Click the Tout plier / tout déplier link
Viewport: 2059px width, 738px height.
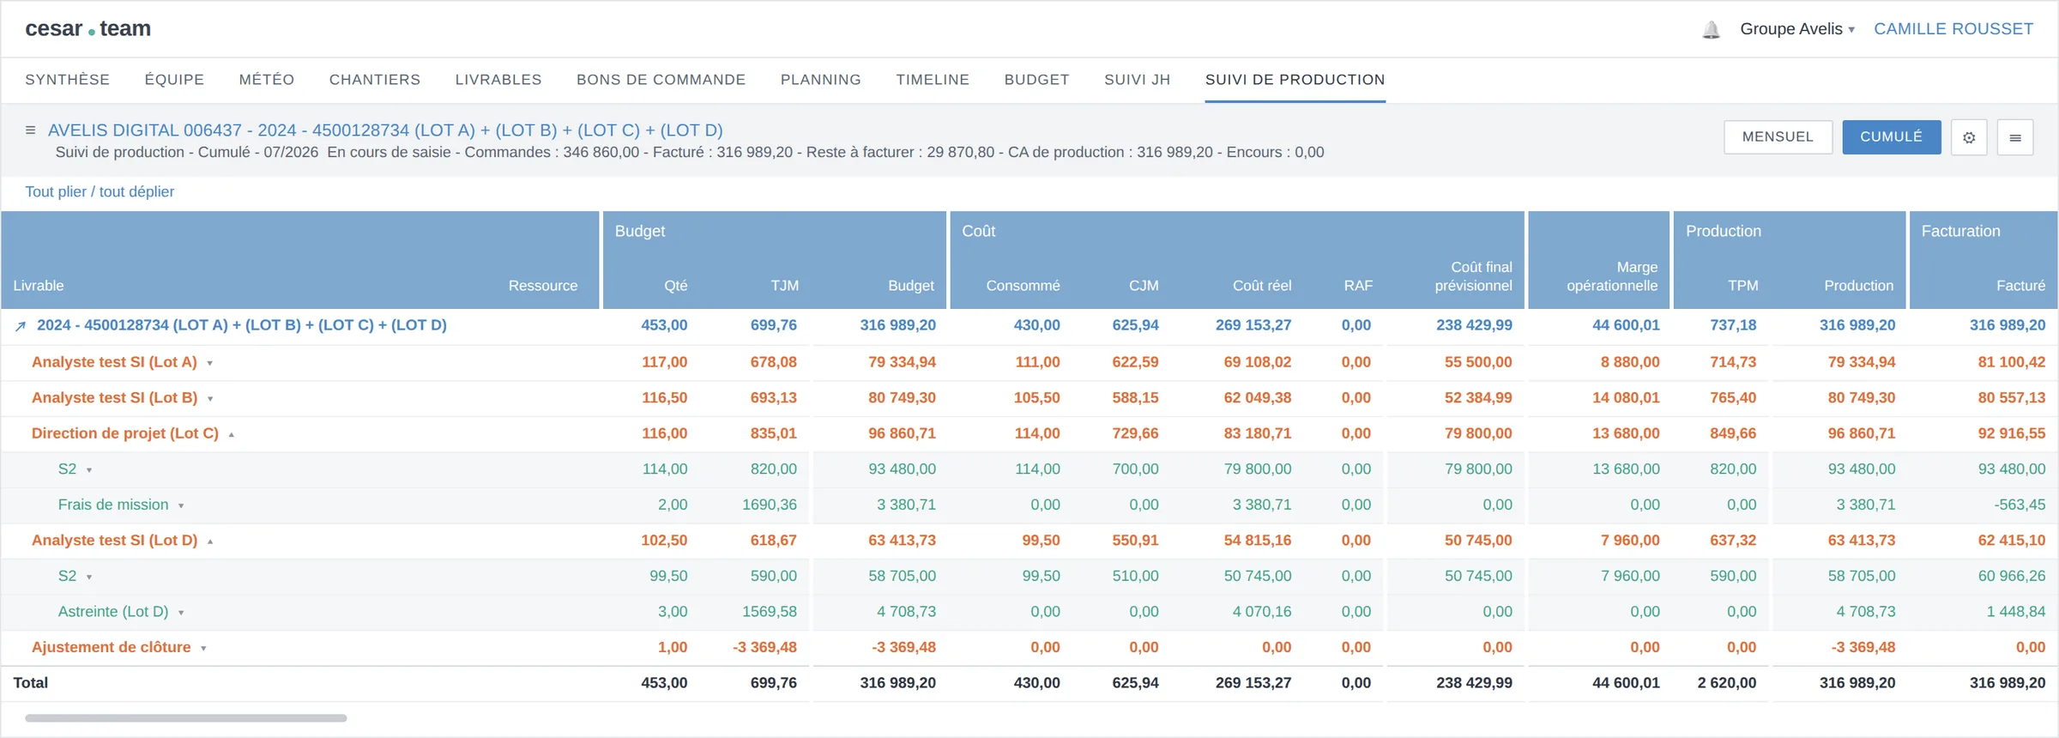100,192
